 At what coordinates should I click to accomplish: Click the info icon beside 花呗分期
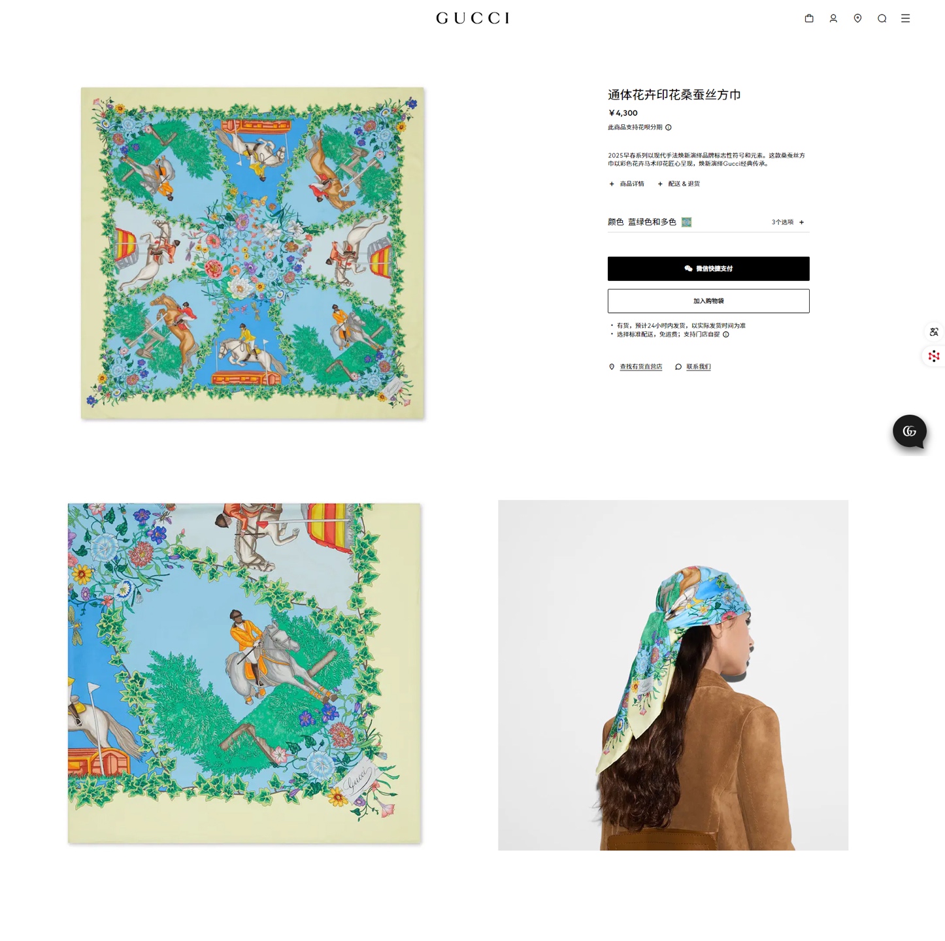pyautogui.click(x=669, y=127)
